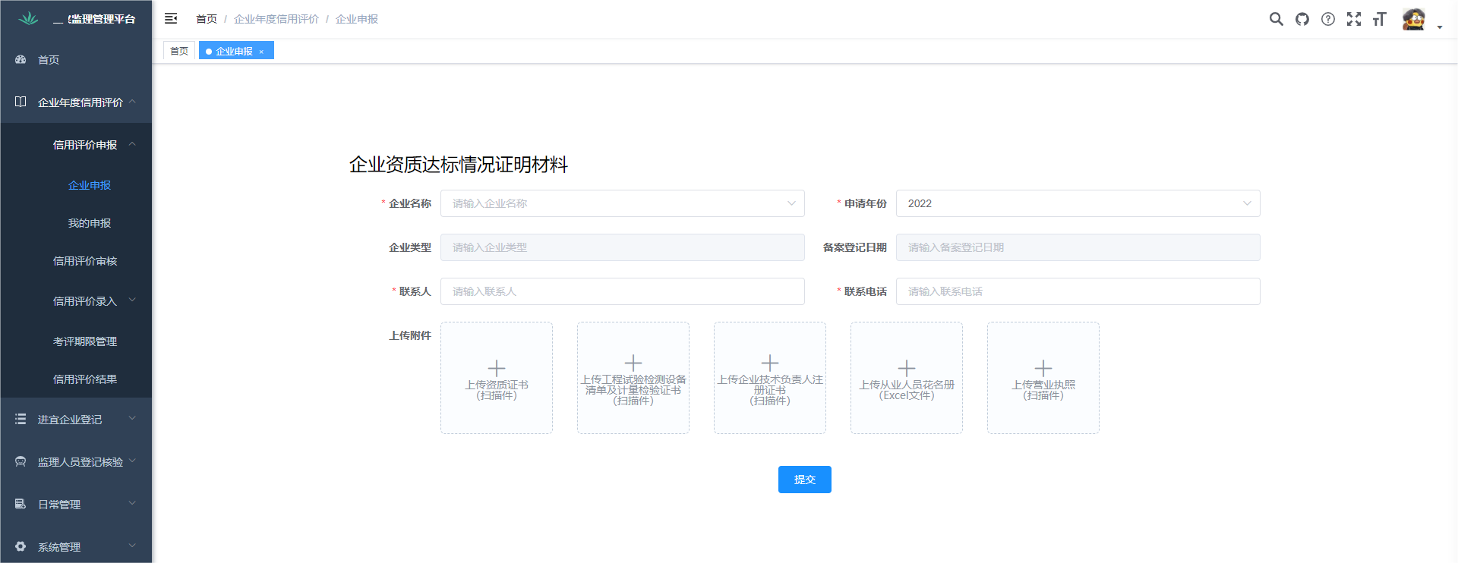Upload 从业人员花名册 Excel file box
Image resolution: width=1458 pixels, height=563 pixels.
tap(906, 378)
